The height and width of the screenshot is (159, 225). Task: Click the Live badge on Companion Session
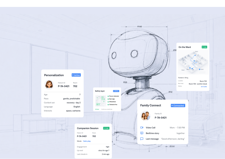point(106,128)
